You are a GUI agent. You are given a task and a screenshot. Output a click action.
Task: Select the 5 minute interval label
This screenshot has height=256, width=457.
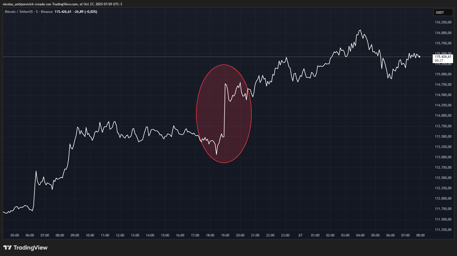[x=37, y=12]
